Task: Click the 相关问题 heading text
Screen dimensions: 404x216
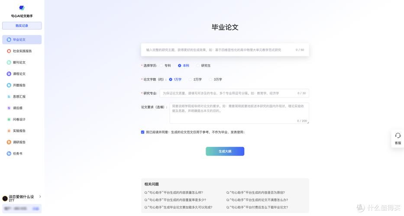Action: coord(152,184)
